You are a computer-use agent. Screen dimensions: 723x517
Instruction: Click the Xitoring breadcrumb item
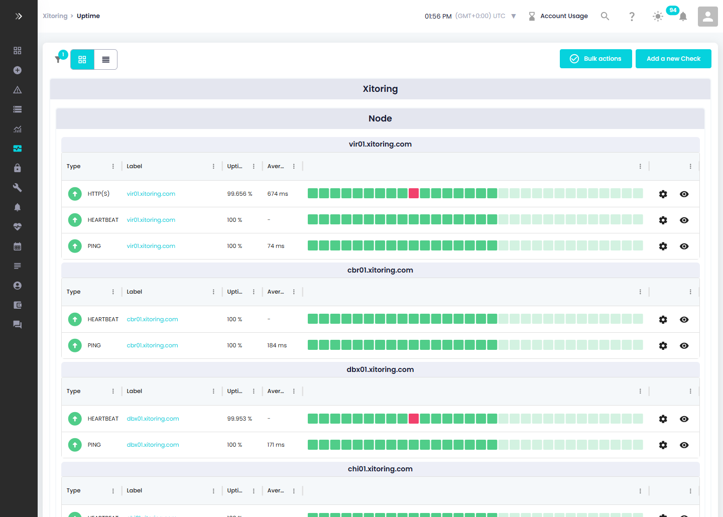tap(55, 16)
